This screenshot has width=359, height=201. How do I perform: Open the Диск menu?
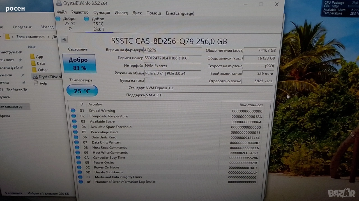point(137,13)
